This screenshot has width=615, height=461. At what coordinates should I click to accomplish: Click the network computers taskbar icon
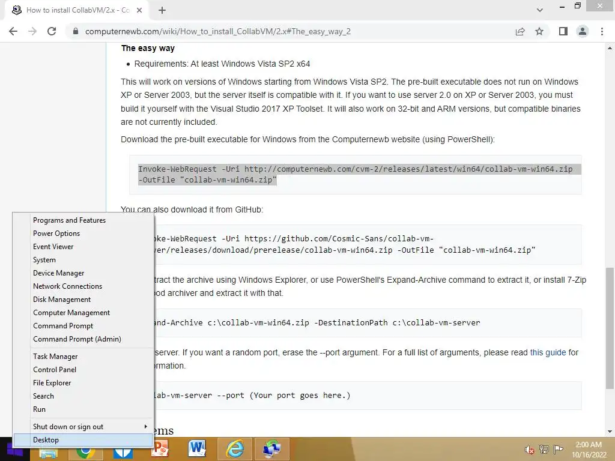point(272,449)
